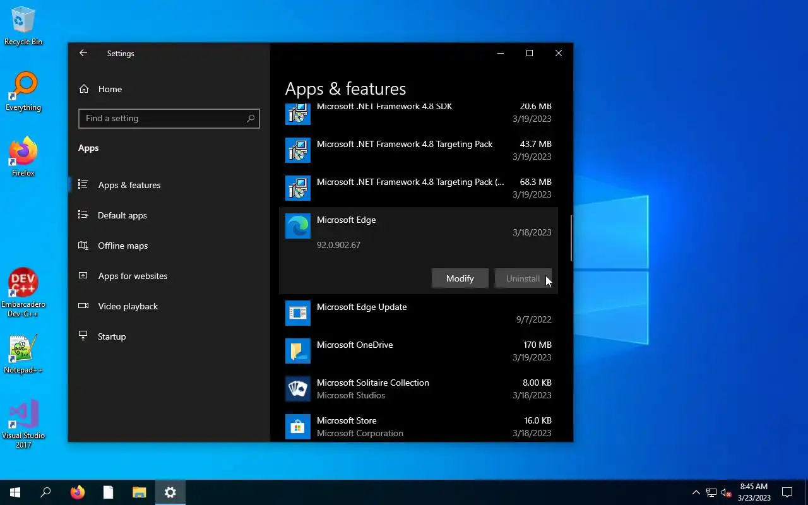Select the Offline maps sidebar icon
This screenshot has height=505, width=808.
pos(83,246)
